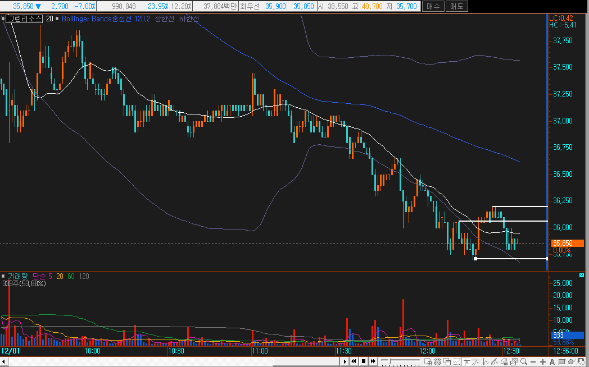Screen dimensions: 589x367
Task: Click the 23.95% ratio value
Action: click(158, 6)
